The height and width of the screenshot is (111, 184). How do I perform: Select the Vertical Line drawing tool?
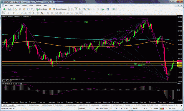13,13
